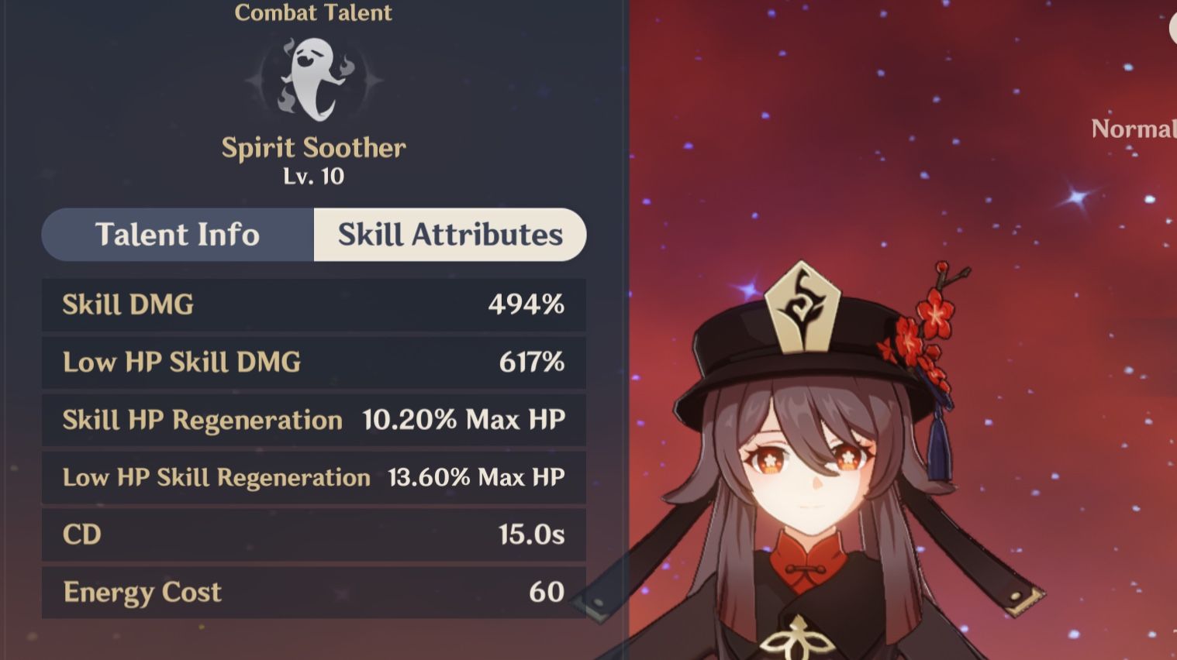Viewport: 1177px width, 660px height.
Task: Select the Energy Cost 60 row
Action: [314, 592]
